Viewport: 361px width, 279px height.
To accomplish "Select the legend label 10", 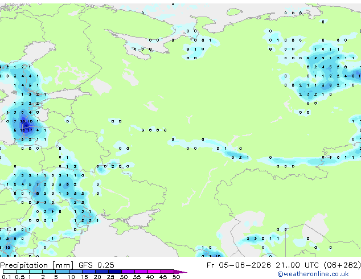I will click(x=71, y=277).
